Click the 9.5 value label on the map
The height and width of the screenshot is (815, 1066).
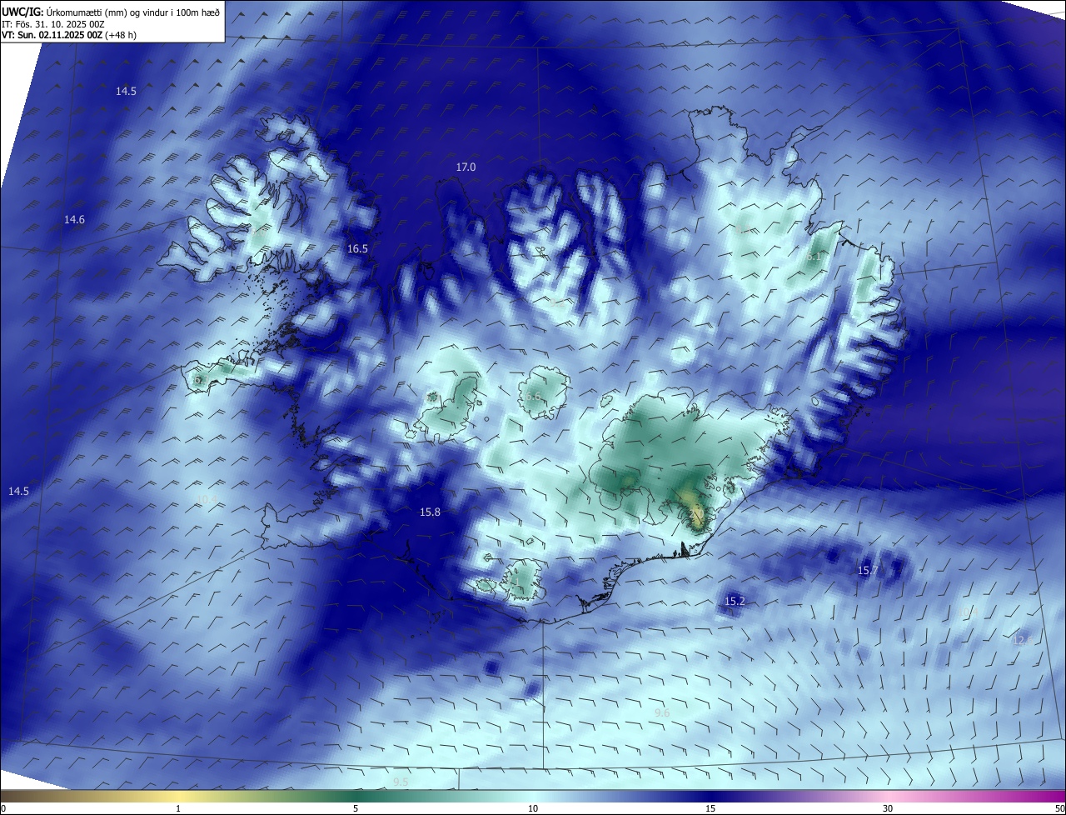pyautogui.click(x=401, y=782)
